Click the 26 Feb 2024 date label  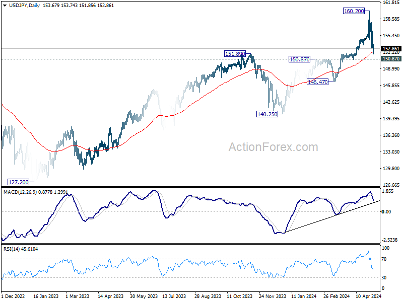pos(337,296)
